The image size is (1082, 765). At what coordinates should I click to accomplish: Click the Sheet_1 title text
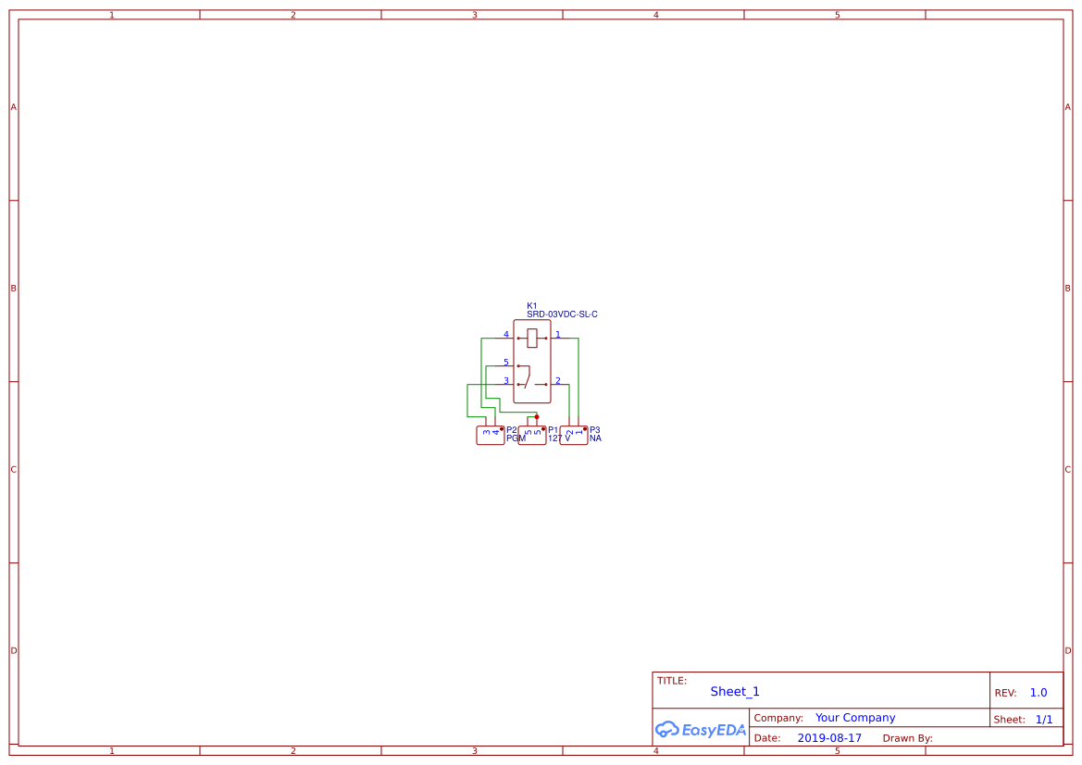[734, 691]
